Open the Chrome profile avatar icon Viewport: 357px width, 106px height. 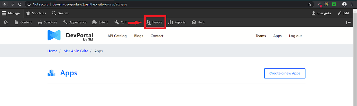(x=344, y=4)
